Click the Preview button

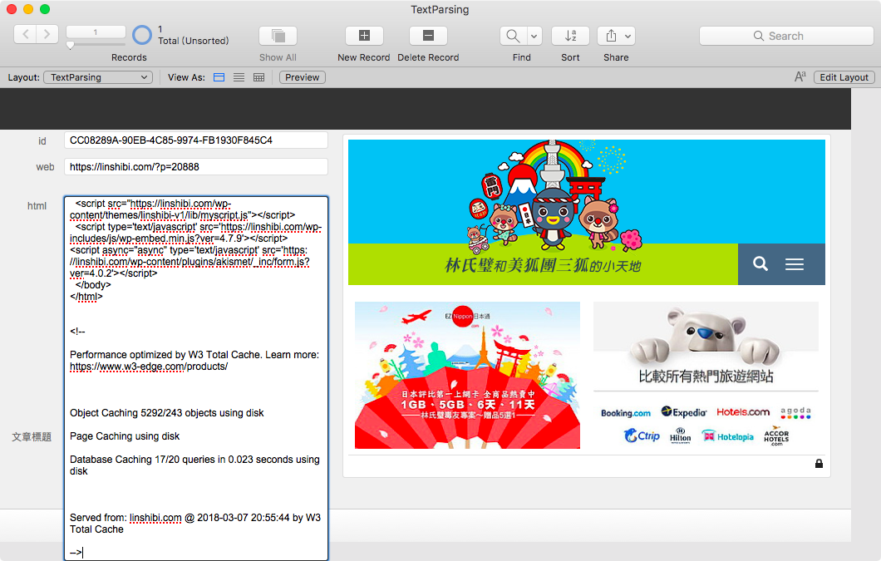tap(303, 77)
